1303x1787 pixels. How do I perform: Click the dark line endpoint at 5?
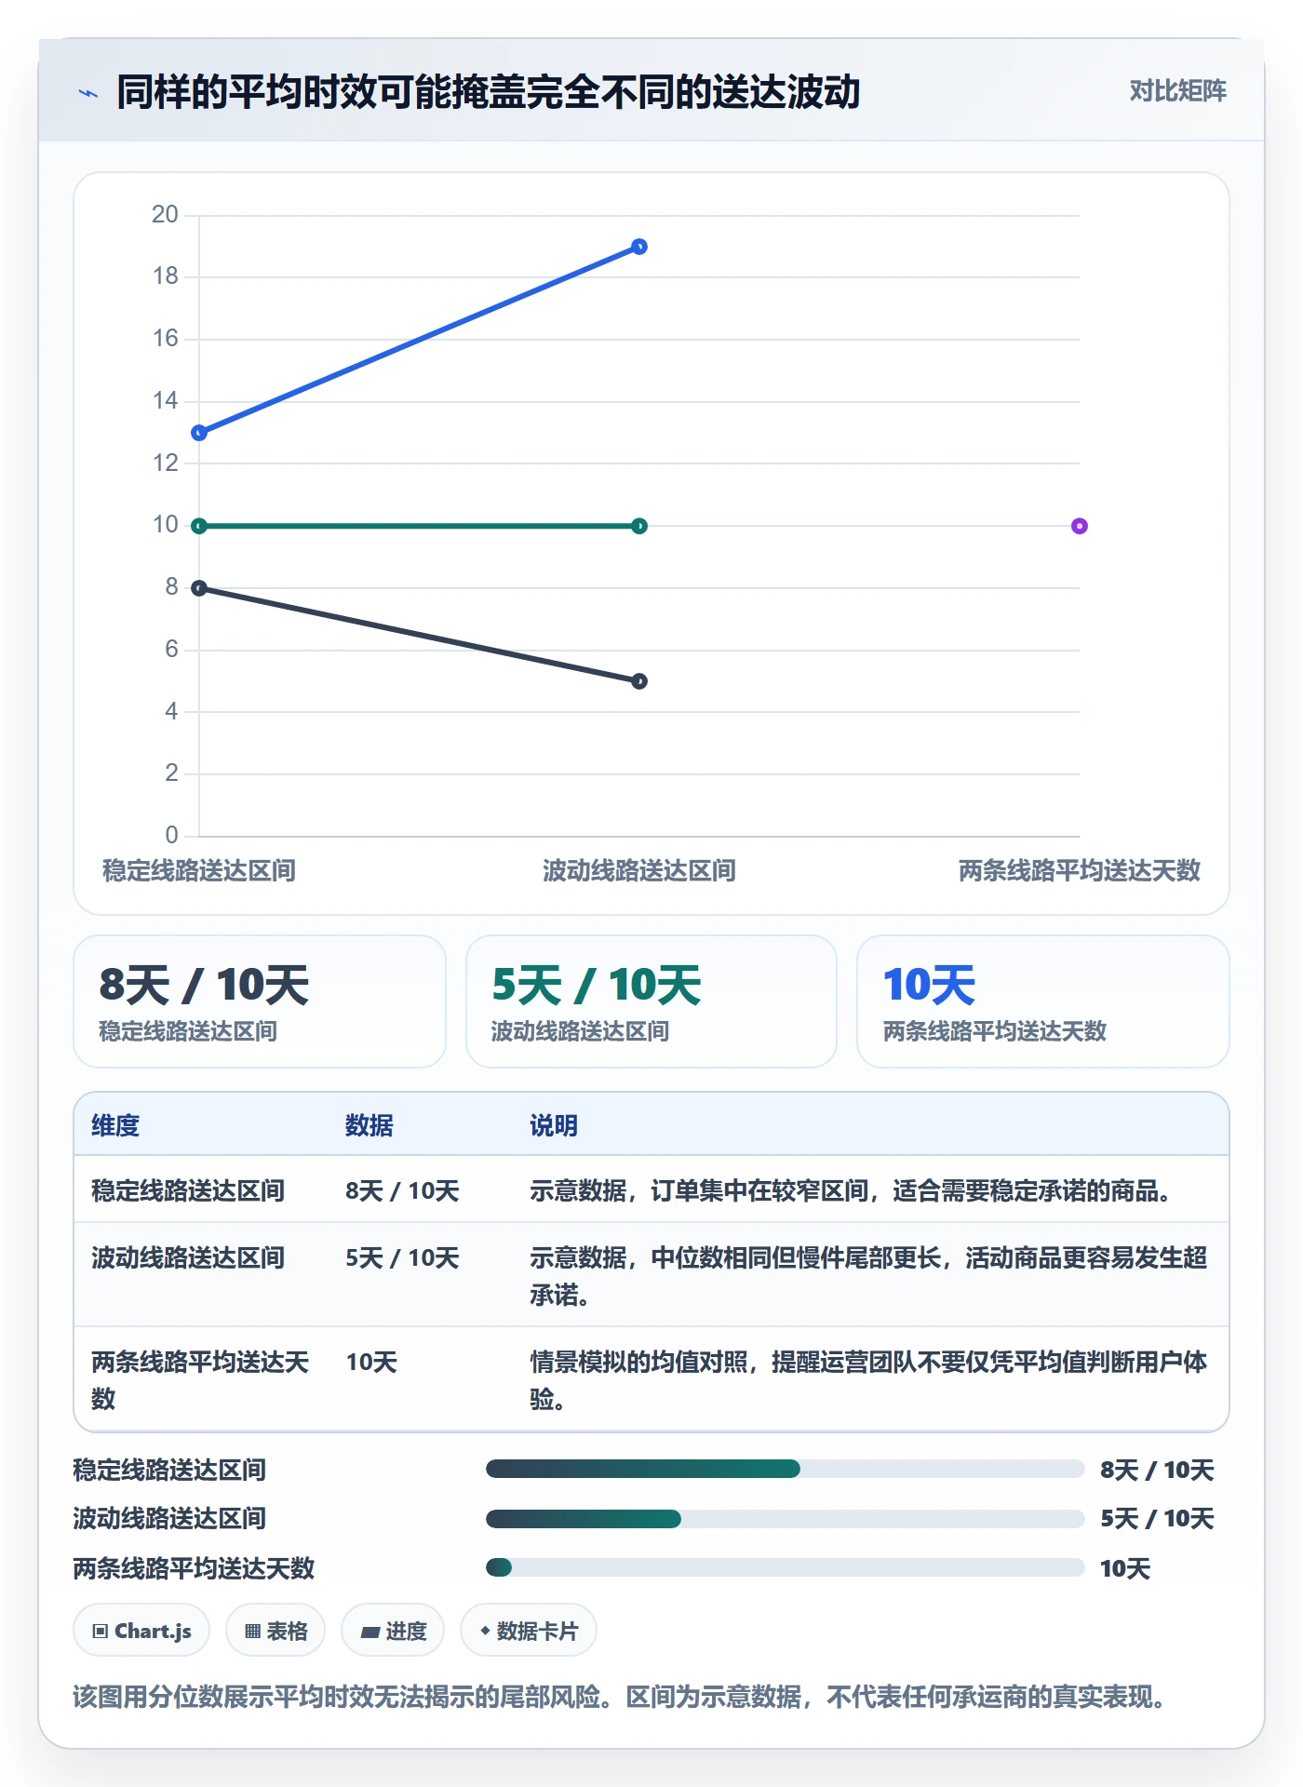pyautogui.click(x=639, y=681)
